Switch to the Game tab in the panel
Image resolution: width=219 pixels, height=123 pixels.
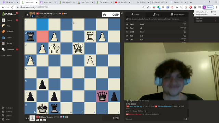pos(135,14)
